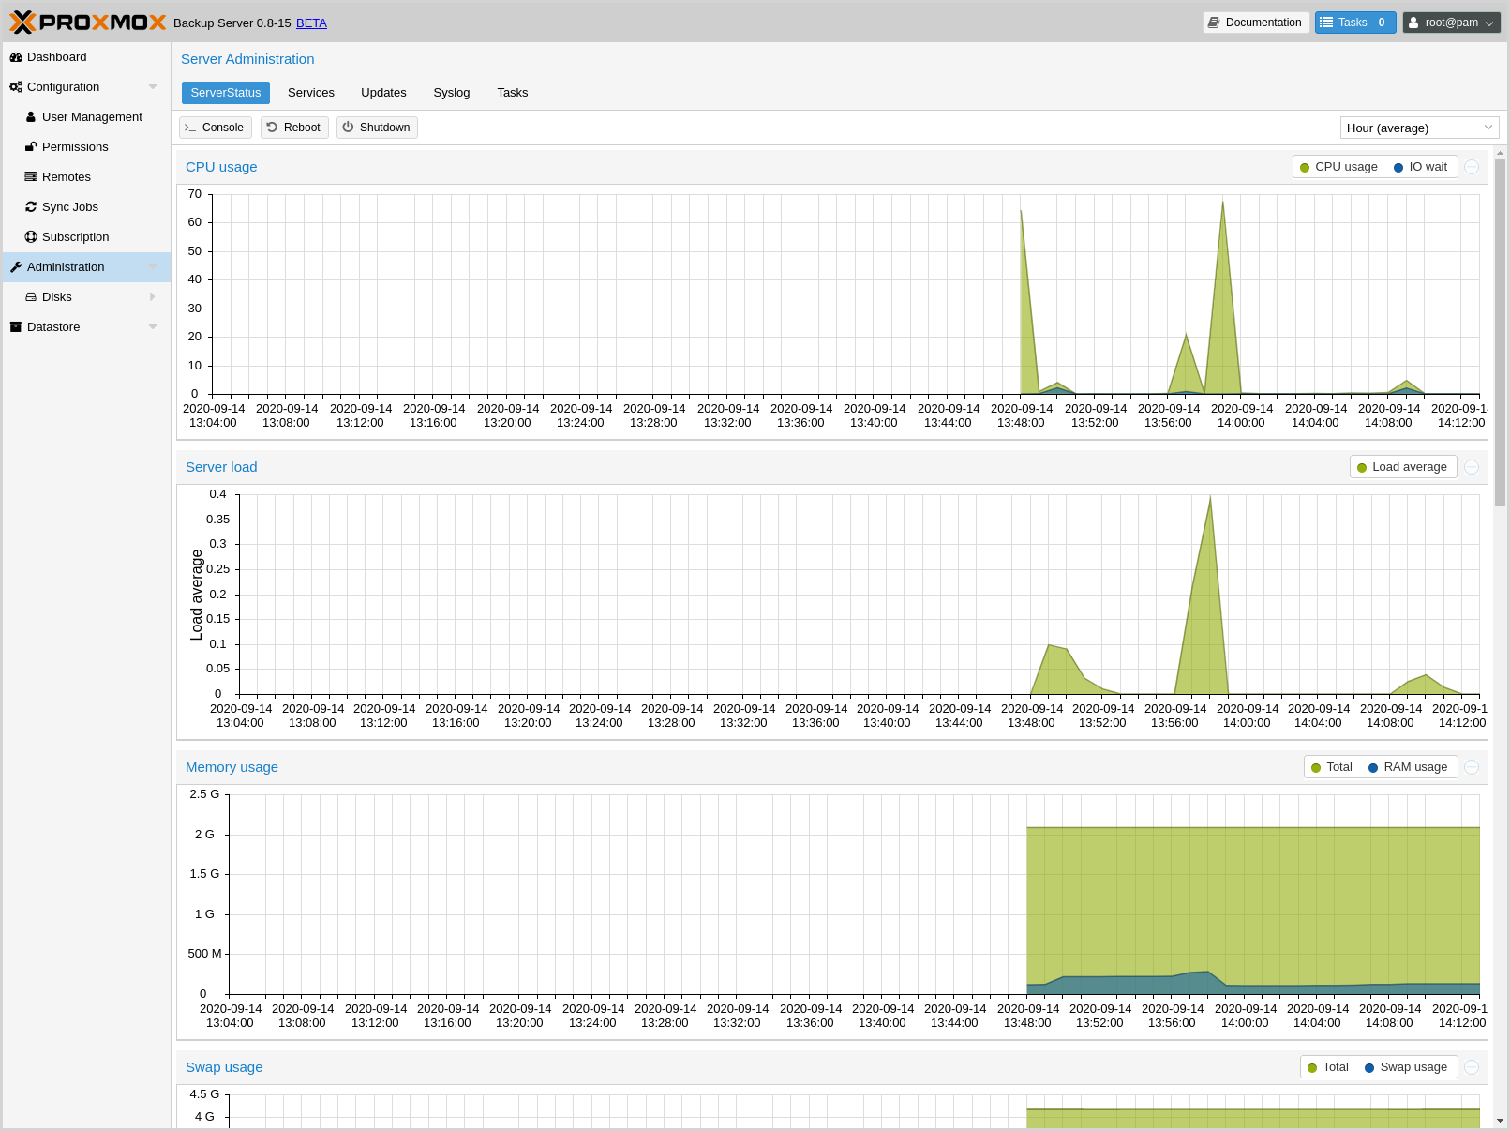Open the Hour (average) timeframe dropdown
1510x1131 pixels.
[x=1419, y=128]
